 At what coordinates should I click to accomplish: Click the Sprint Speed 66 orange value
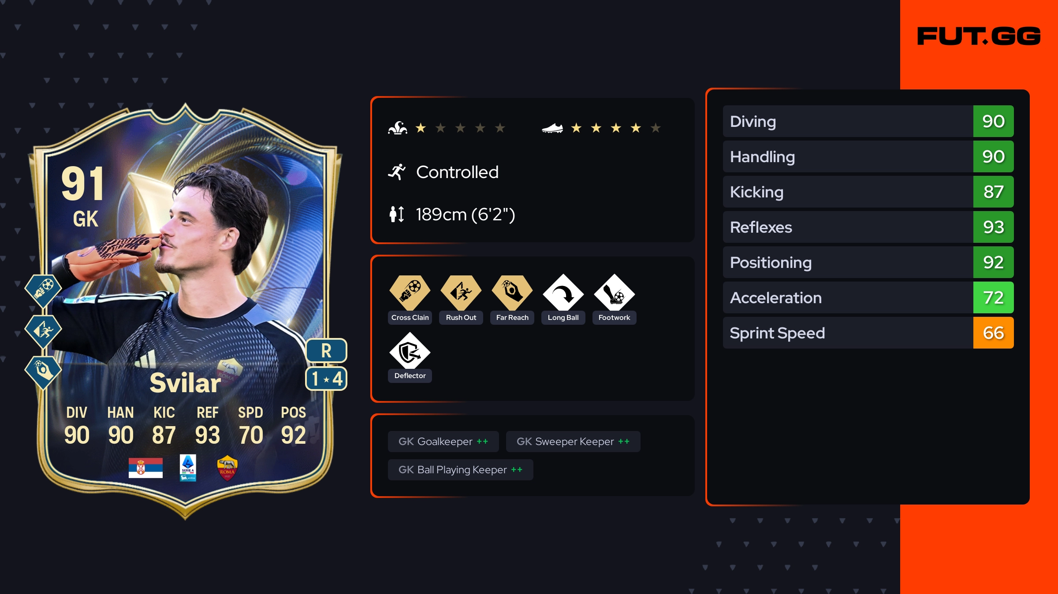tap(994, 333)
